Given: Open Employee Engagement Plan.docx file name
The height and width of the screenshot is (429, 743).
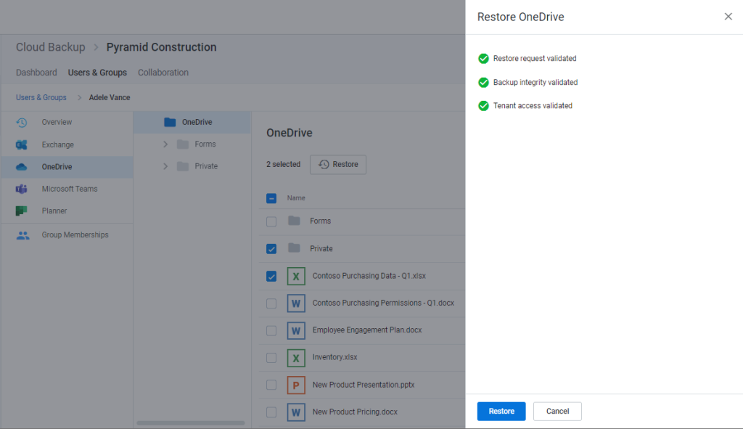Looking at the screenshot, I should coord(367,330).
